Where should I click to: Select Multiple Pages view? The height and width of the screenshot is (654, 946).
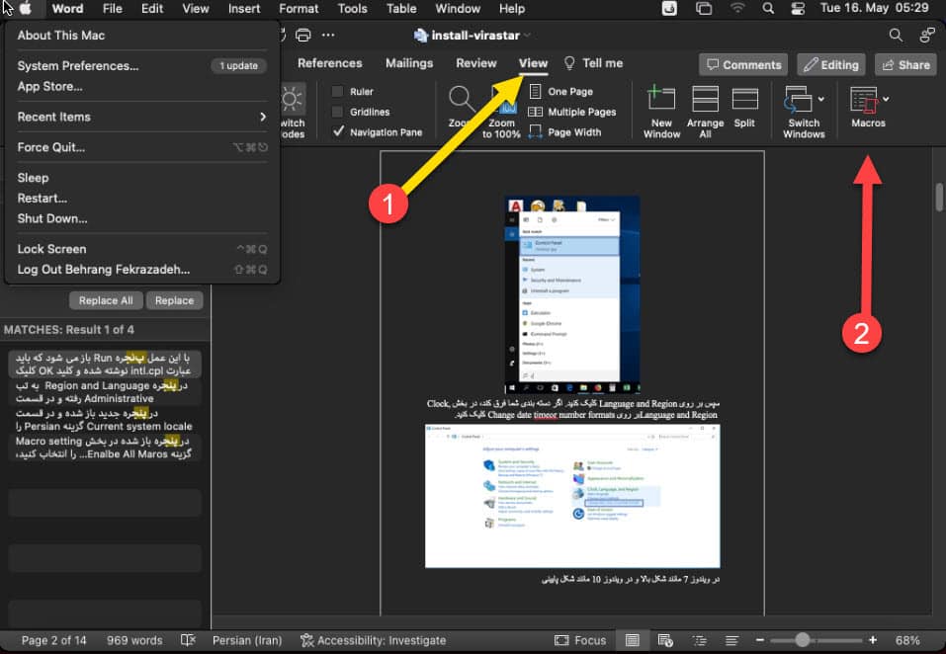point(572,112)
